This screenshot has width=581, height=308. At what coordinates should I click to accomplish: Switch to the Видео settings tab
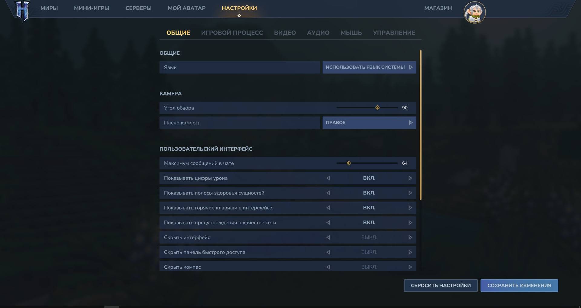[x=285, y=33]
